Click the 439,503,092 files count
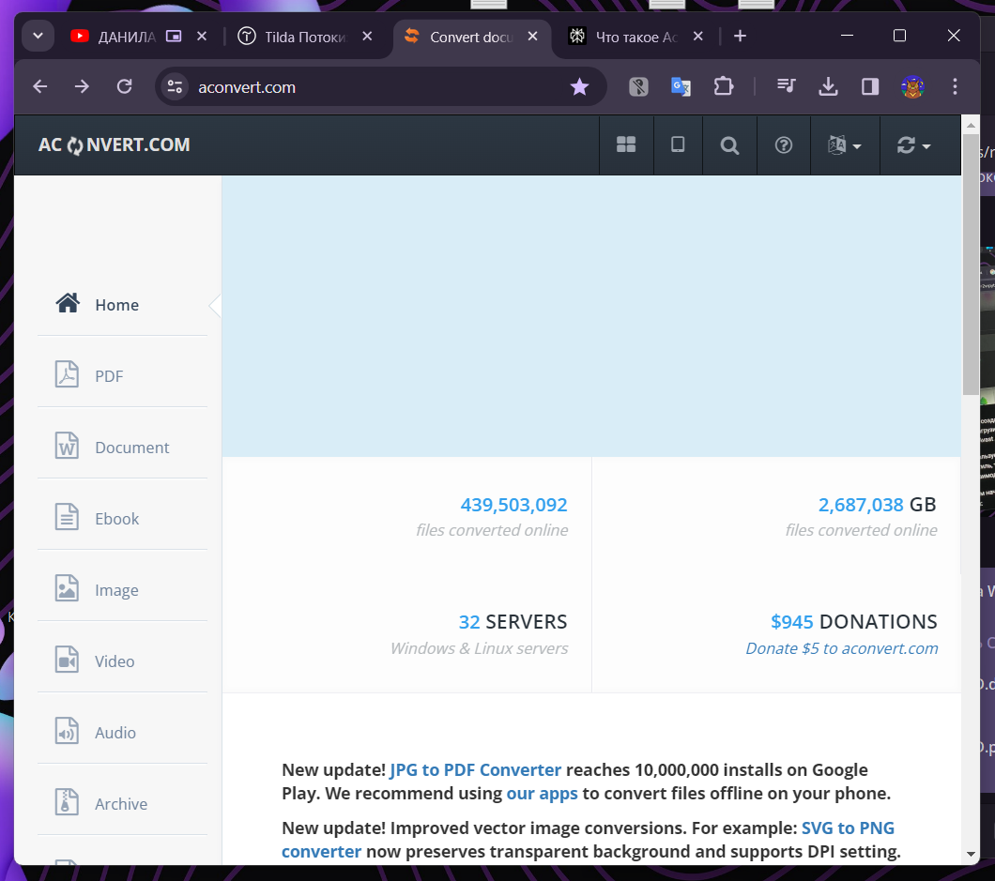Screen dimensions: 995x881 tap(514, 505)
